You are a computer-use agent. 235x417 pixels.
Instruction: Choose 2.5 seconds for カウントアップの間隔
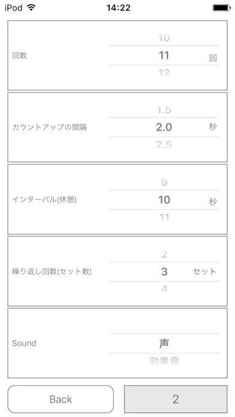(x=164, y=144)
